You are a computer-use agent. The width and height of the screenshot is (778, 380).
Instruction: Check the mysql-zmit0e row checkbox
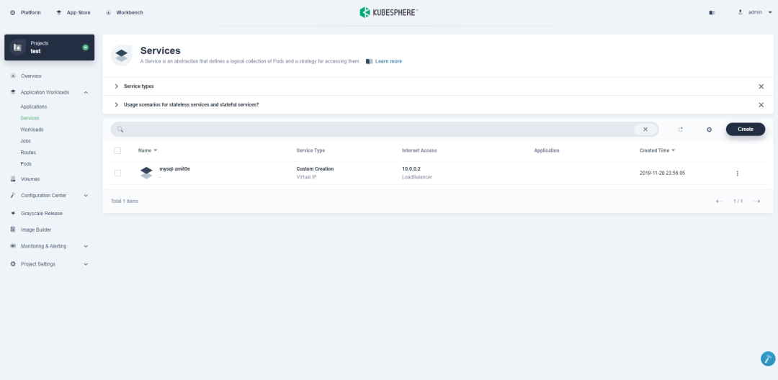117,173
